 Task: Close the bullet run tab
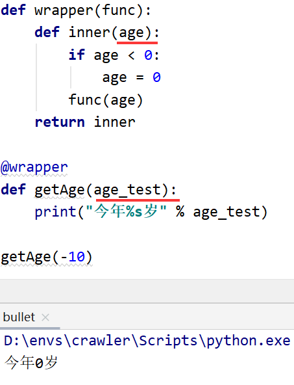(45, 317)
